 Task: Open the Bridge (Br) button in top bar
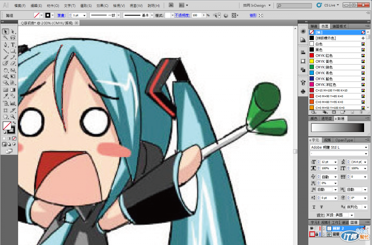point(171,5)
